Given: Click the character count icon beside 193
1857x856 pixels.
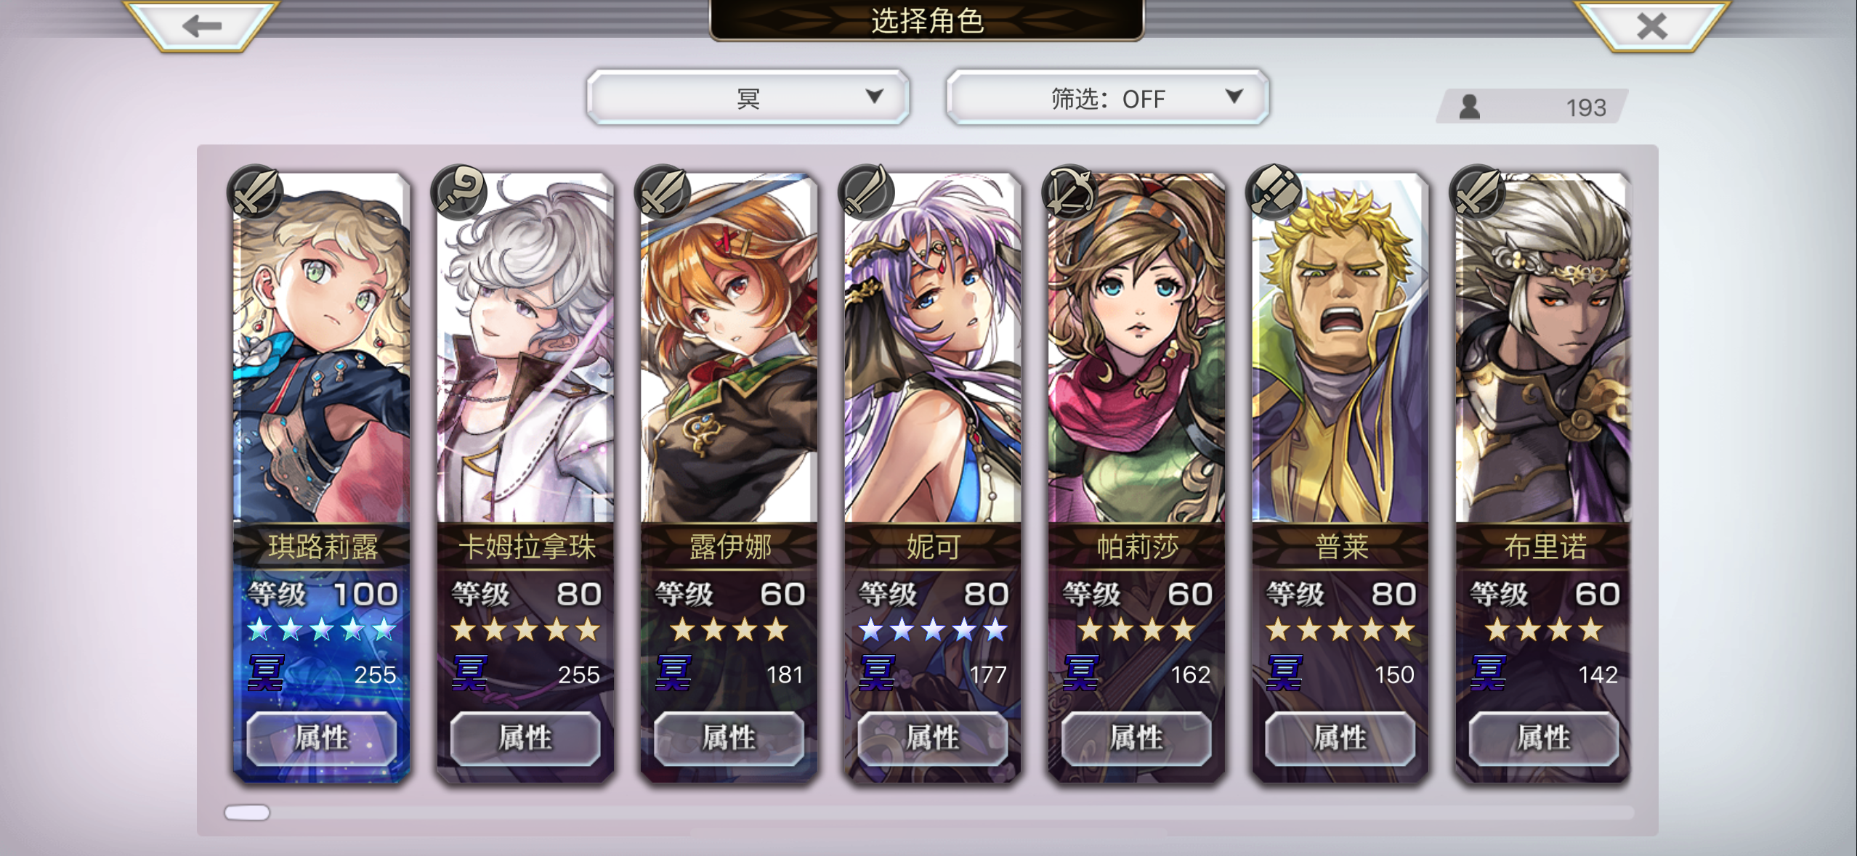Looking at the screenshot, I should 1469,107.
